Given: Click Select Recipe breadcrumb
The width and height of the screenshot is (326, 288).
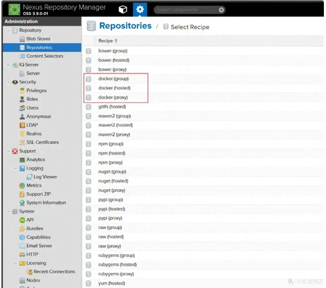Looking at the screenshot, I should [x=190, y=27].
